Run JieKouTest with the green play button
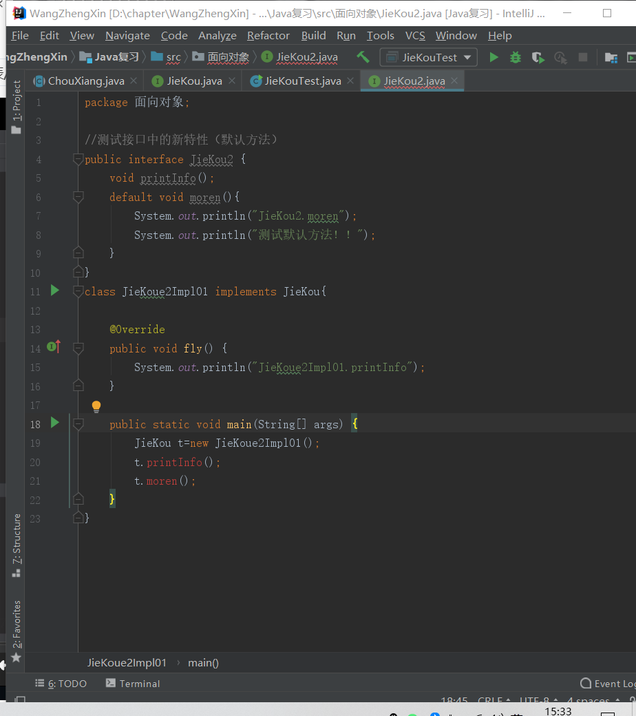 (x=494, y=58)
